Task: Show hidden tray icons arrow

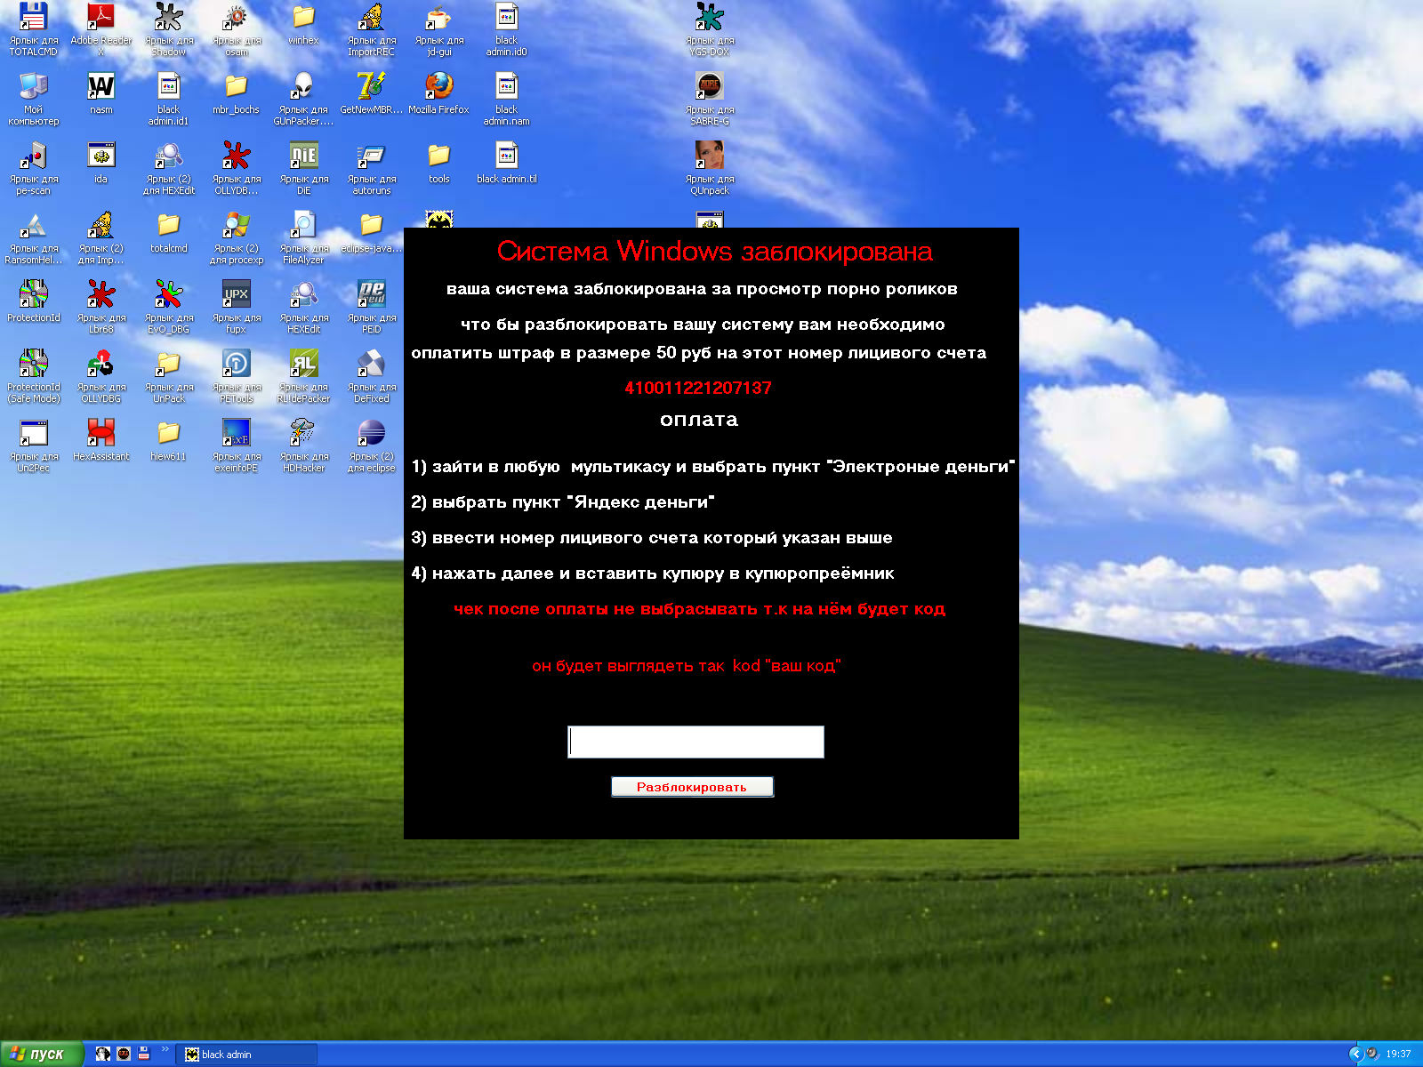Action: (1355, 1054)
